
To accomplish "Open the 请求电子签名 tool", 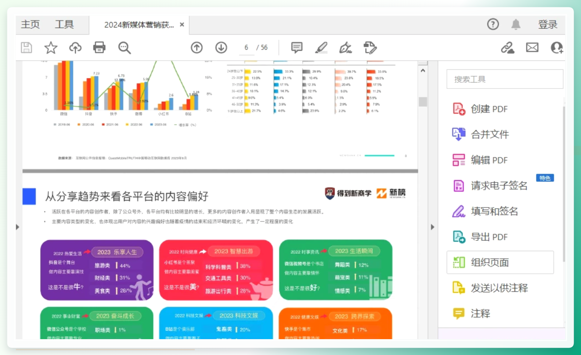I will (490, 185).
